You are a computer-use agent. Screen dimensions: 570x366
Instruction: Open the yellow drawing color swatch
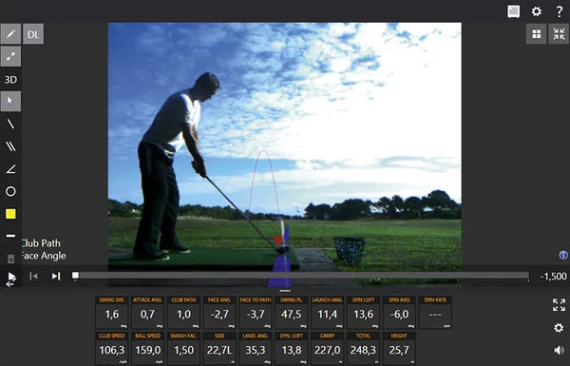(10, 214)
